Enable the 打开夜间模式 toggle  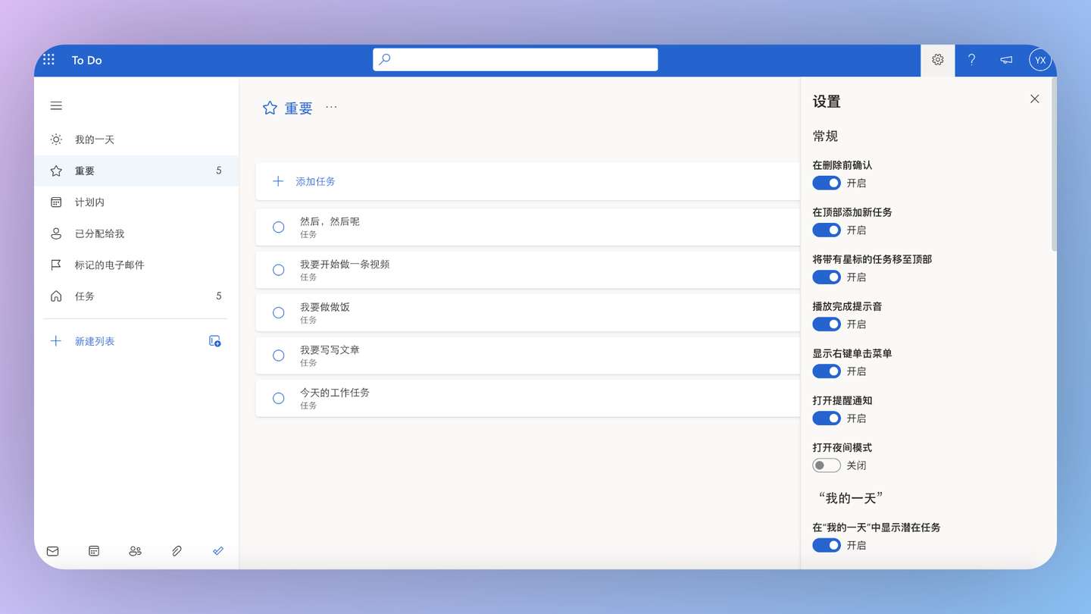pos(826,465)
